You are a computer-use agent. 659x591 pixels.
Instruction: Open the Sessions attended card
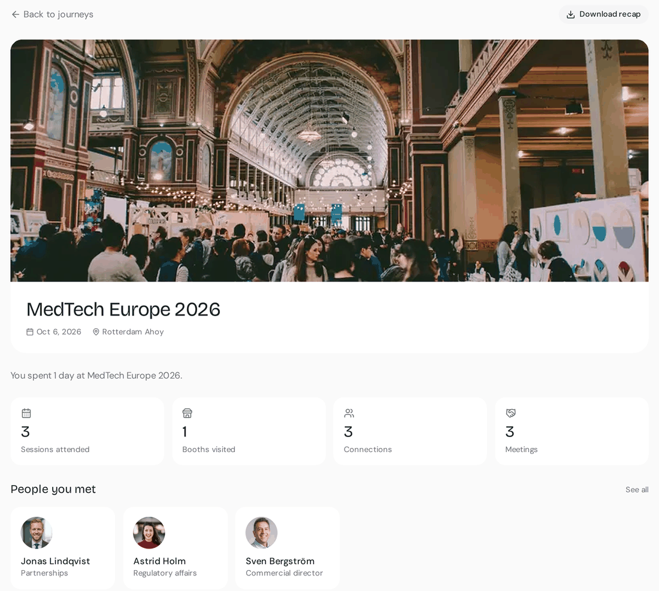(x=87, y=431)
